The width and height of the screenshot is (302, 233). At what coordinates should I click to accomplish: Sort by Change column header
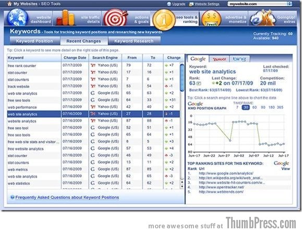tap(174, 58)
